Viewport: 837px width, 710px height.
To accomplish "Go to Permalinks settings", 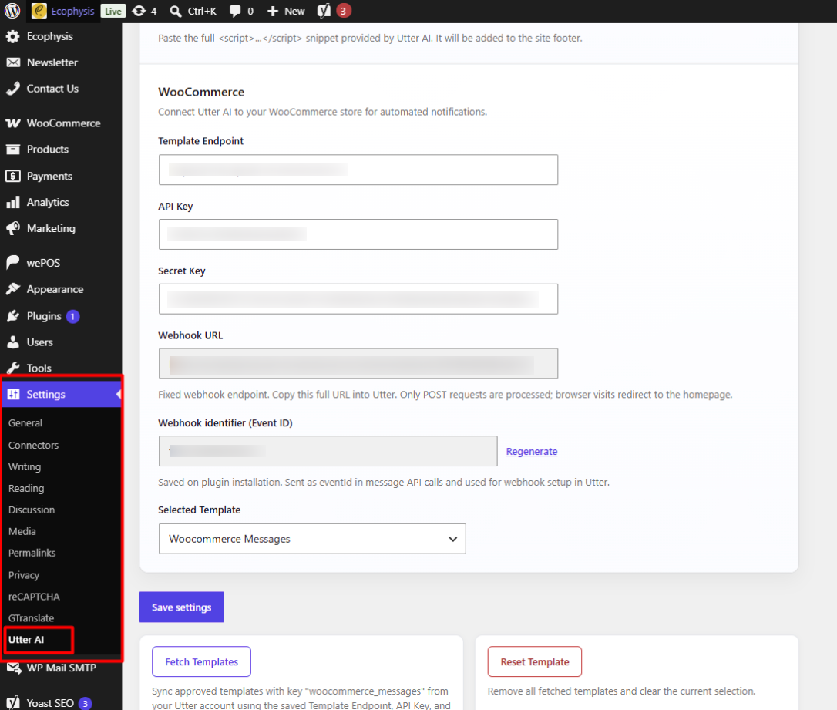I will pos(32,553).
